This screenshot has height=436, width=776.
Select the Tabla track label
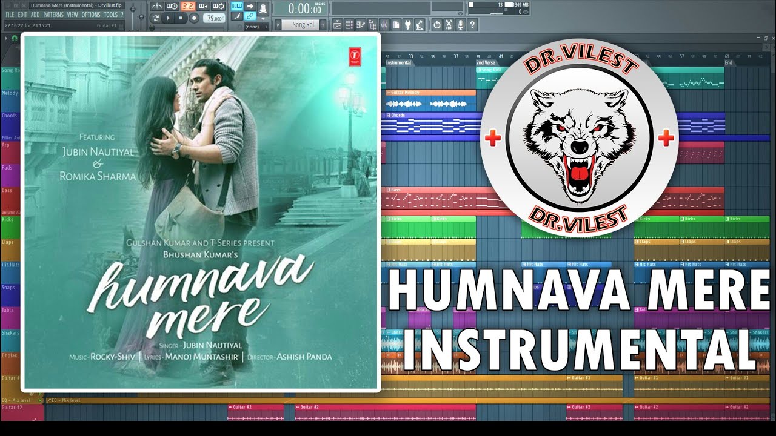pyautogui.click(x=7, y=310)
